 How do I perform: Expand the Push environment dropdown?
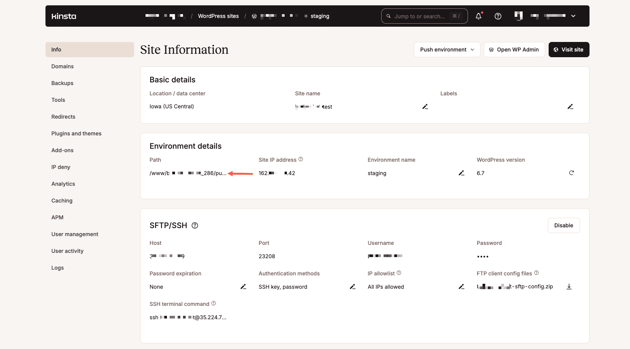point(447,50)
